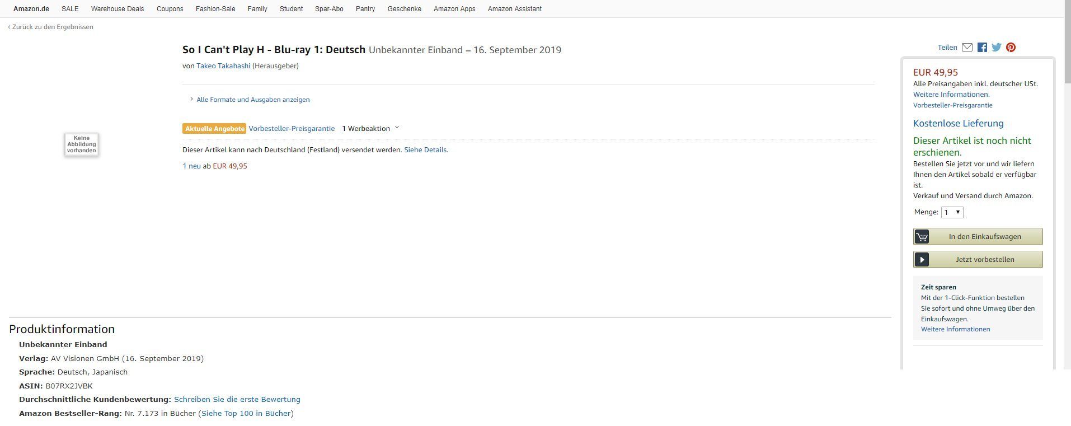Open the SALE menu item

70,9
